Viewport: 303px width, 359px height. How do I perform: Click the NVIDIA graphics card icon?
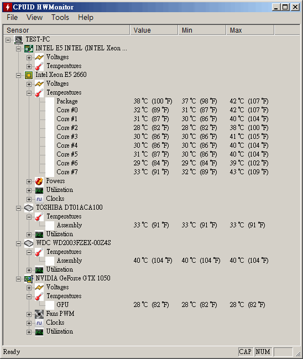[x=29, y=279]
